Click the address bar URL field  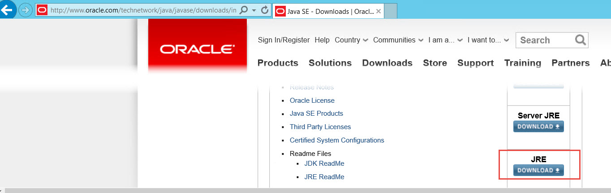(143, 10)
